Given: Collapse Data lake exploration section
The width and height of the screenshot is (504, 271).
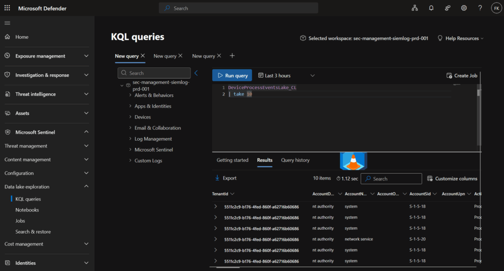Looking at the screenshot, I should tap(86, 186).
